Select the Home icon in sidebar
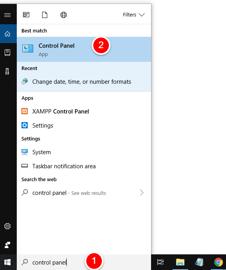 click(7, 34)
